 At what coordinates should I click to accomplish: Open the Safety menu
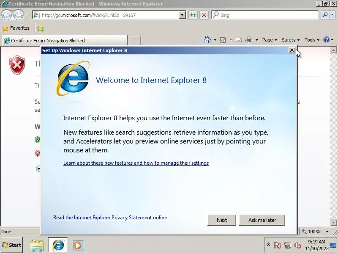coord(291,40)
